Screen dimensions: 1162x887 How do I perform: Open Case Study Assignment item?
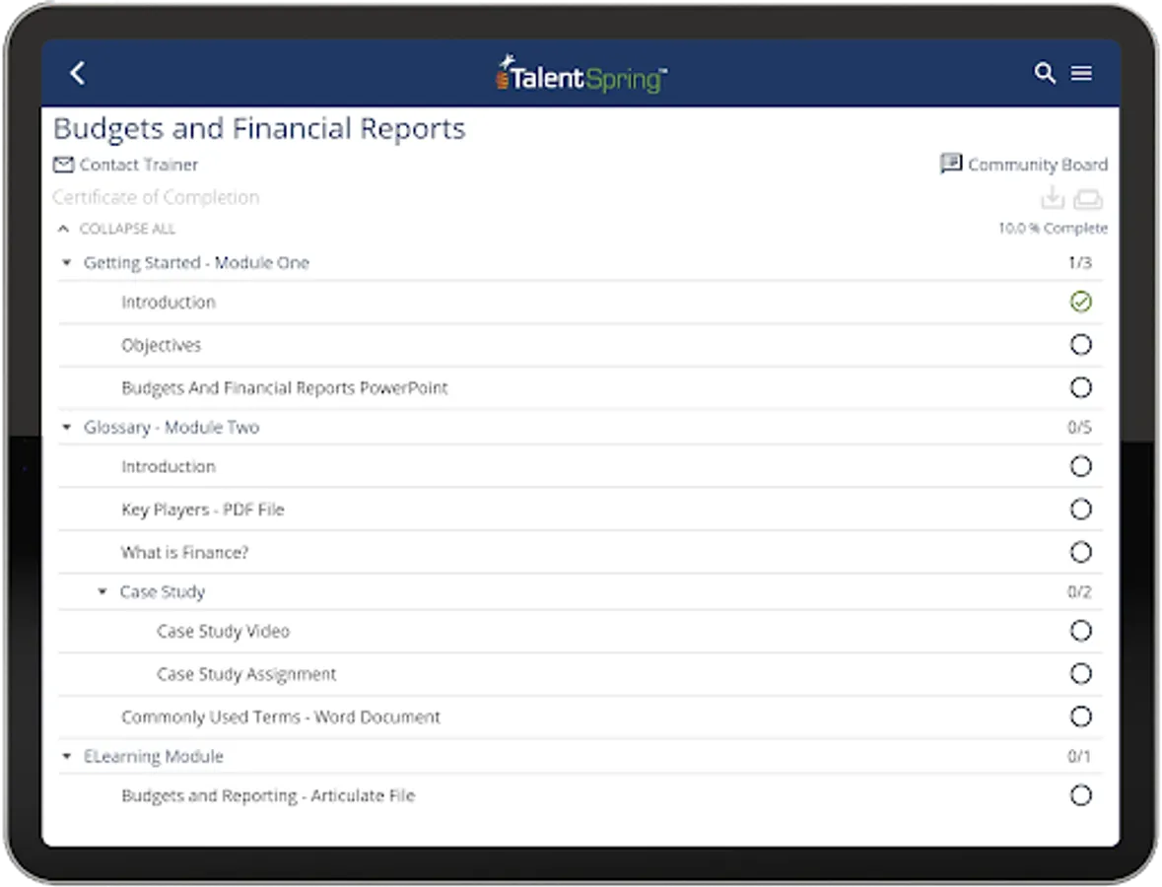point(246,674)
